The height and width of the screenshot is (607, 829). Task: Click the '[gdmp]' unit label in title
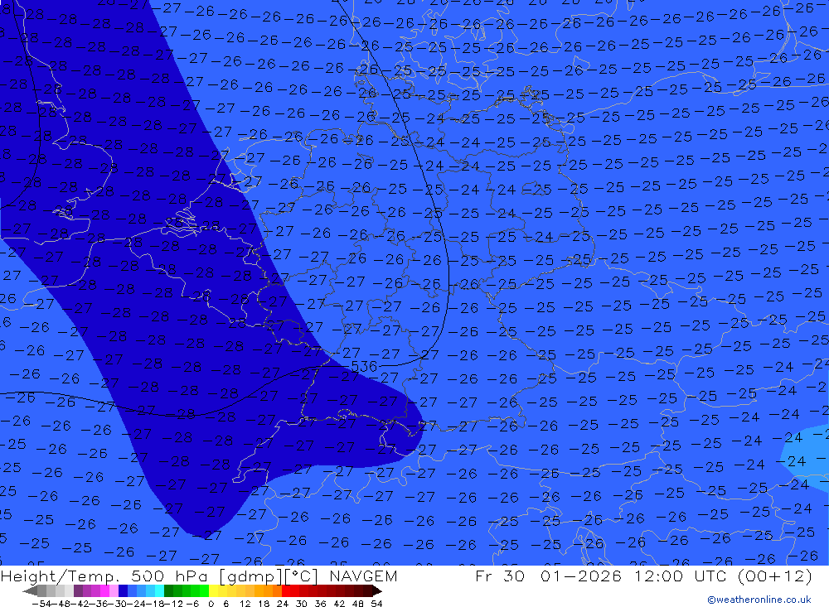[x=251, y=576]
